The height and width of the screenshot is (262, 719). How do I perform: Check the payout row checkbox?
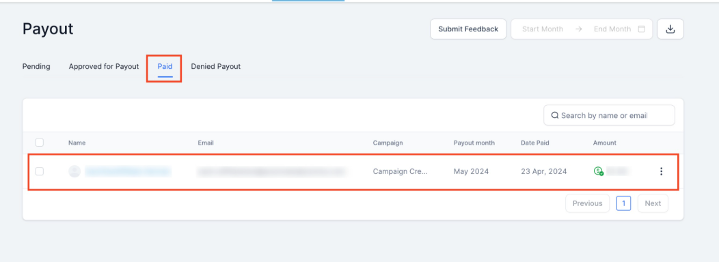pos(40,171)
